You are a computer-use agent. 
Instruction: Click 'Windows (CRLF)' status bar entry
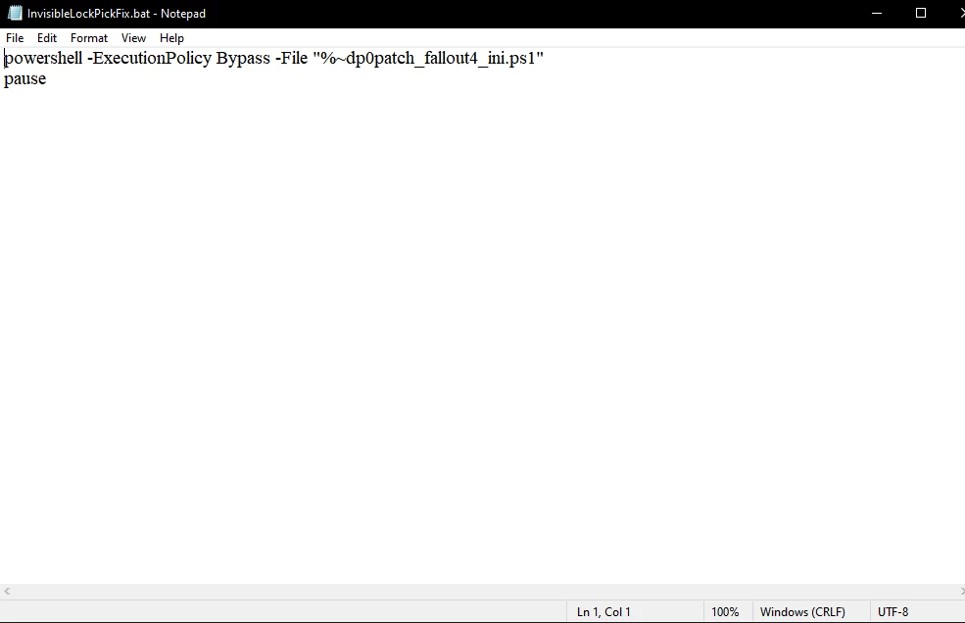pyautogui.click(x=802, y=612)
